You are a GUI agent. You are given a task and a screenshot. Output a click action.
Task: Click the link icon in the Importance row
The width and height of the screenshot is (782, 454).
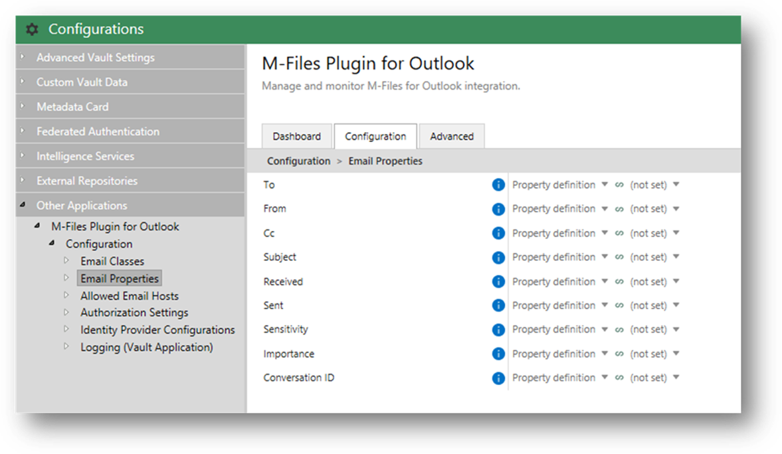(619, 354)
